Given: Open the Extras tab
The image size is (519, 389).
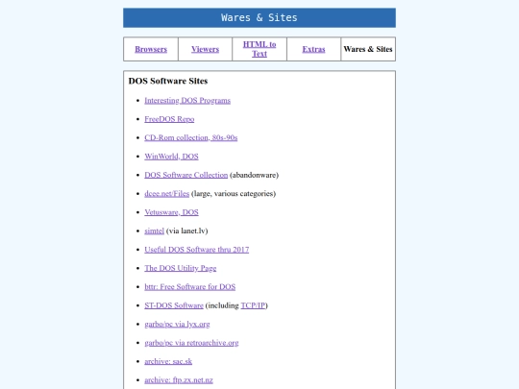Looking at the screenshot, I should [x=313, y=49].
